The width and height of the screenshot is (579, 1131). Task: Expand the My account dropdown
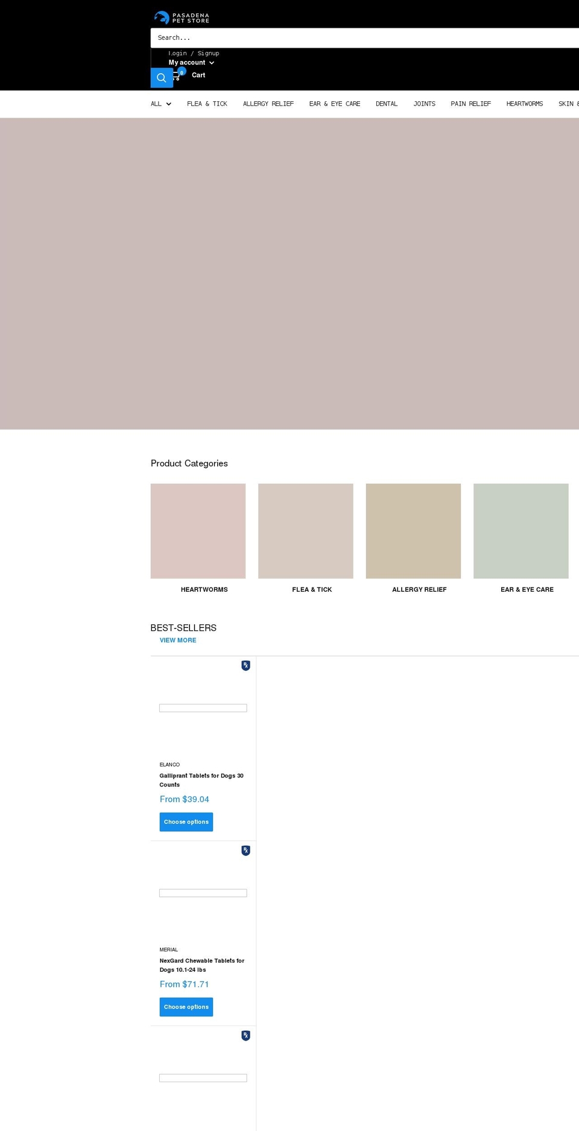coord(191,63)
